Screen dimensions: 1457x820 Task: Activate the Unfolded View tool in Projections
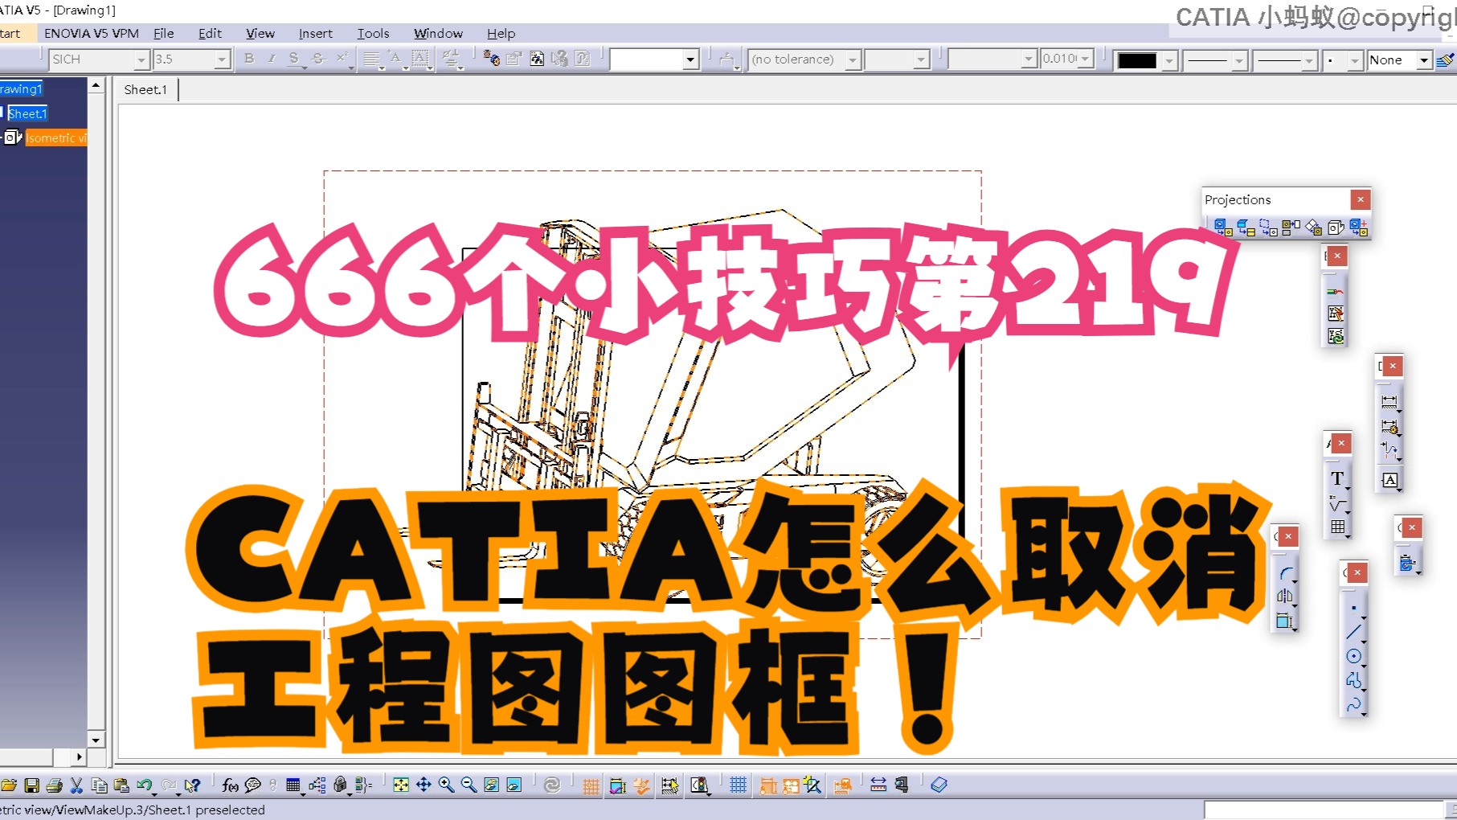click(1246, 229)
